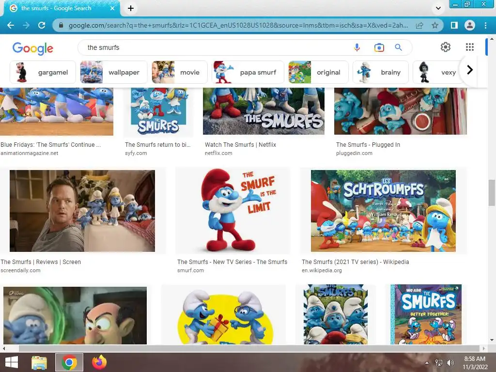496x372 pixels.
Task: View site security lock info
Action: click(61, 25)
